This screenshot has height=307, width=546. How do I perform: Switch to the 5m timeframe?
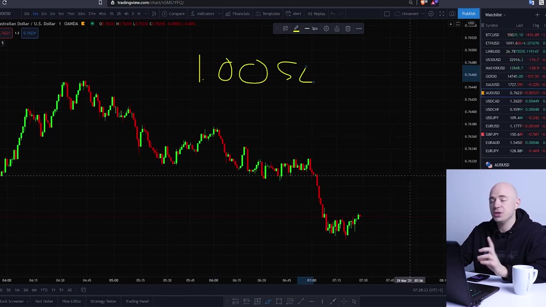point(61,14)
